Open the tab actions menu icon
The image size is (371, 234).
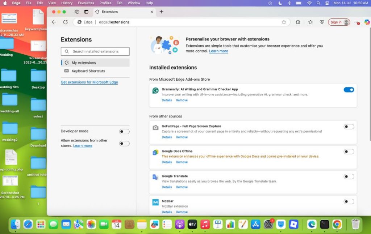(86, 12)
